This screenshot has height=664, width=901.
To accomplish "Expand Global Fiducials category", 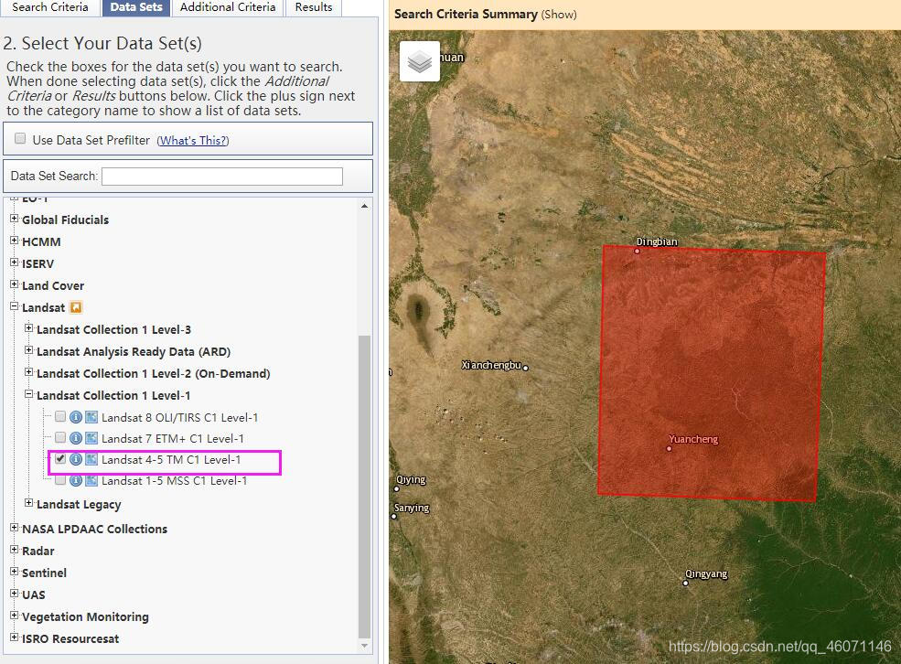I will click(x=15, y=219).
